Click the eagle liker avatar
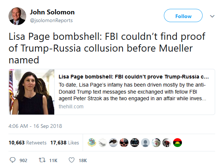The height and width of the screenshot is (168, 224). coord(113,143)
